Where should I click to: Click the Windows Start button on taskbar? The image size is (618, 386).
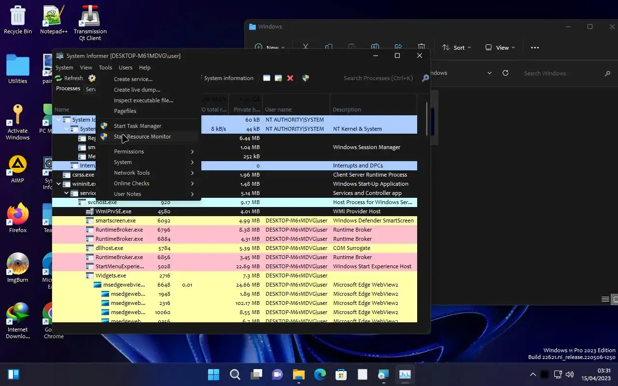213,374
